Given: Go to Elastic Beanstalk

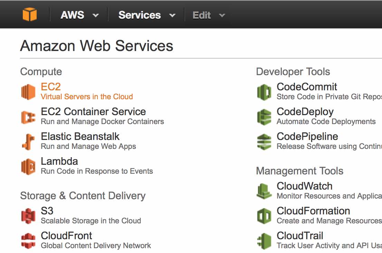Looking at the screenshot, I should pyautogui.click(x=80, y=136).
